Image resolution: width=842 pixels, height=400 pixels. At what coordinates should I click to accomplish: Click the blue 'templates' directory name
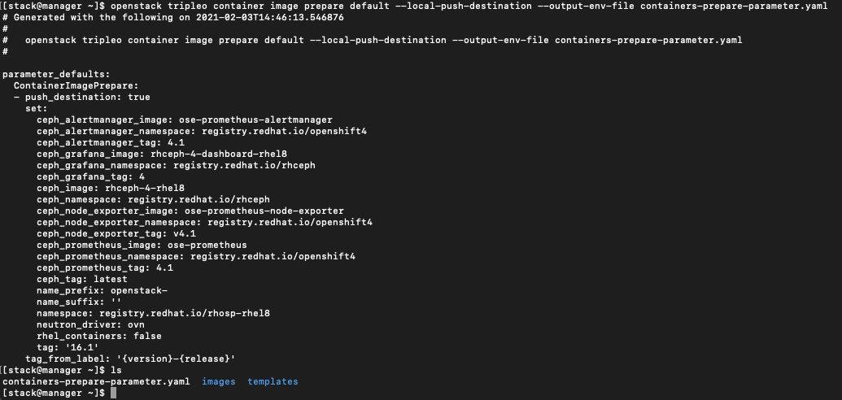[x=273, y=382]
